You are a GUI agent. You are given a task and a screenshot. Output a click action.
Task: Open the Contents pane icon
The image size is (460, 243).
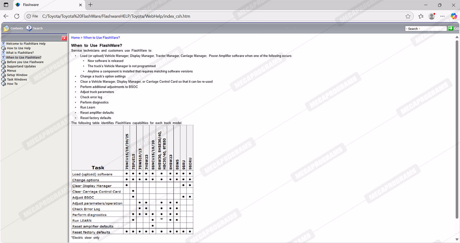(6, 29)
